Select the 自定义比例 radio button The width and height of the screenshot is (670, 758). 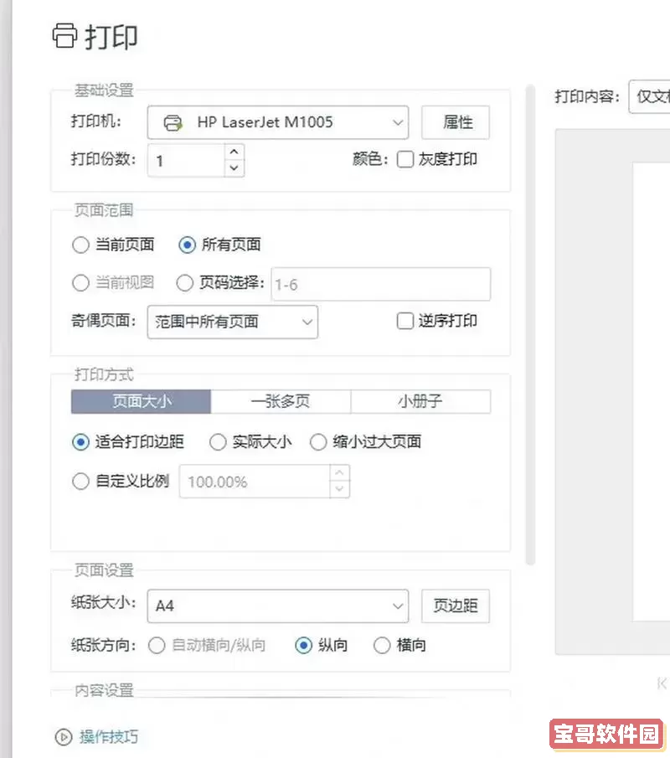80,481
